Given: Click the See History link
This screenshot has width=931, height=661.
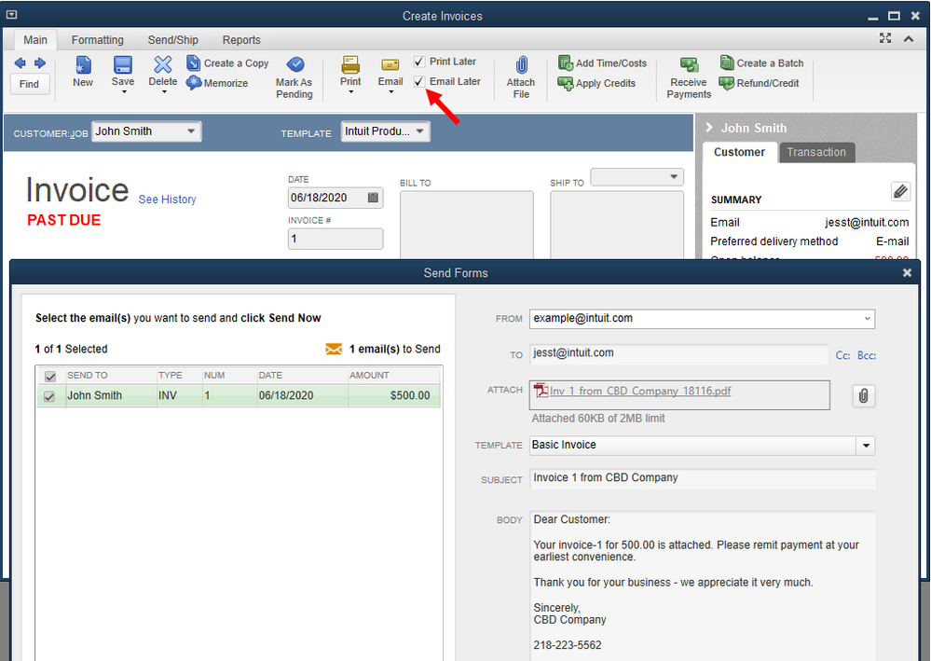Looking at the screenshot, I should pyautogui.click(x=167, y=199).
